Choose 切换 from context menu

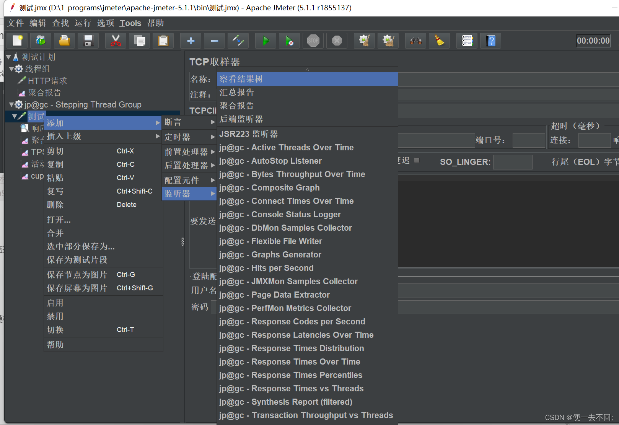point(103,330)
